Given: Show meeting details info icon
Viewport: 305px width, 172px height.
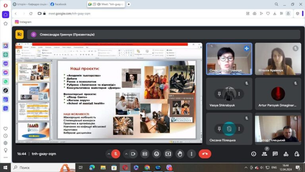Looking at the screenshot, I should [x=254, y=154].
